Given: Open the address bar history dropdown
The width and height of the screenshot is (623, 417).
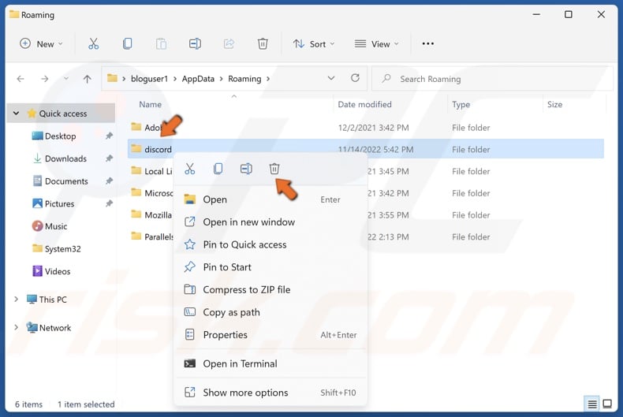Looking at the screenshot, I should [x=331, y=78].
